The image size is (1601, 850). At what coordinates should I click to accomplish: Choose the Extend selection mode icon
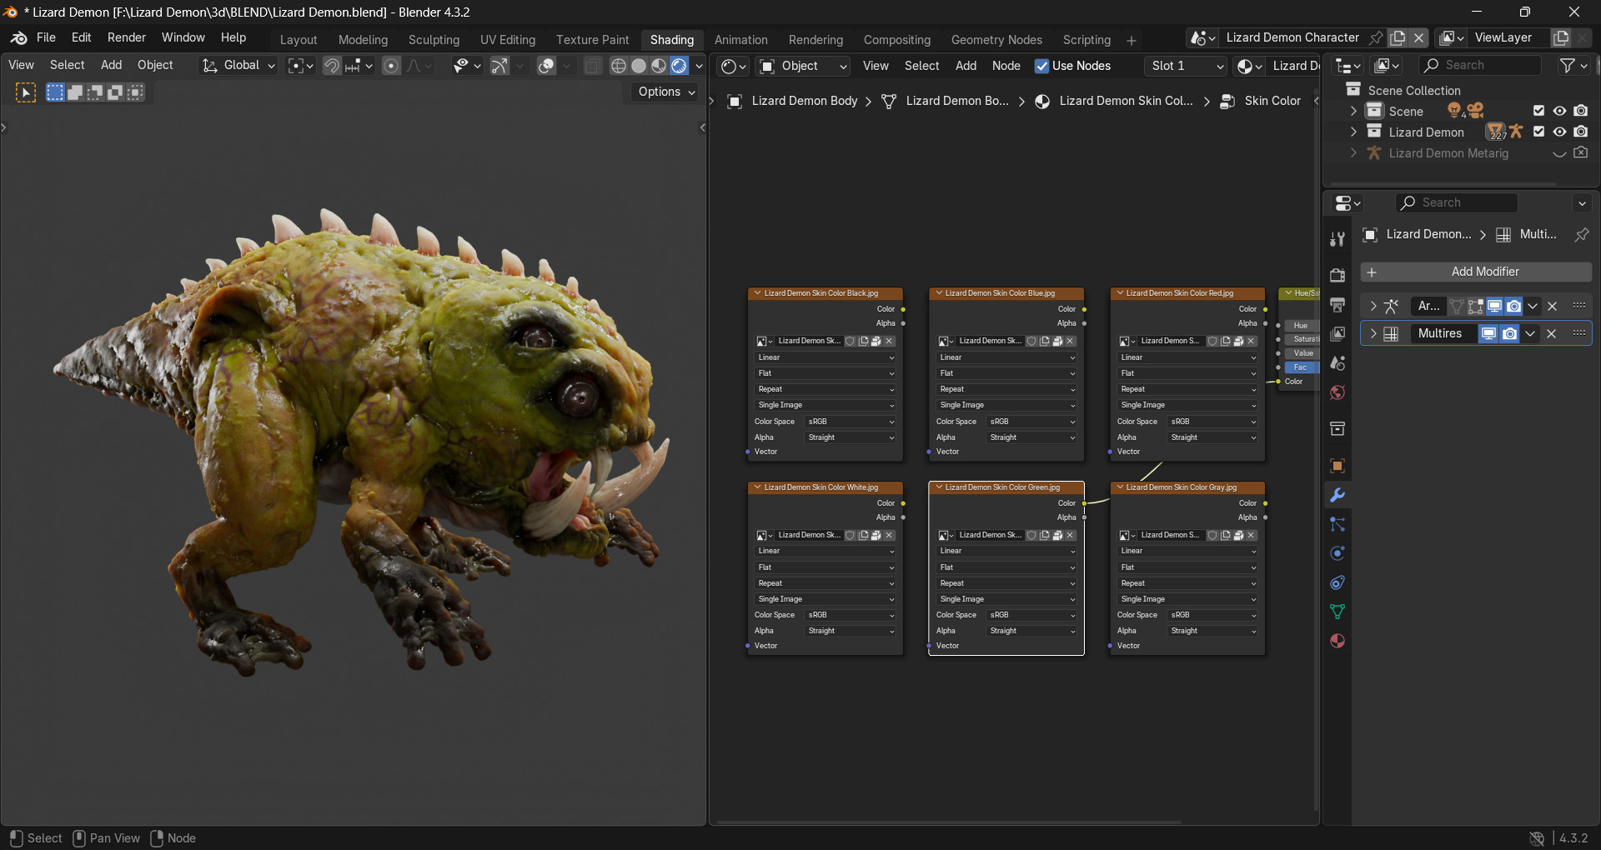(x=75, y=92)
